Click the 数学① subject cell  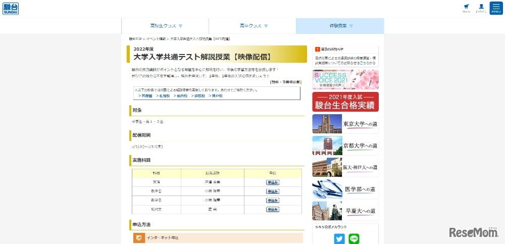156,191
